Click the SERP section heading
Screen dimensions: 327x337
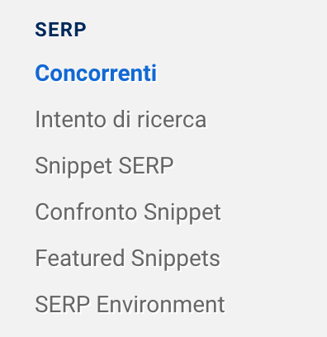60,30
